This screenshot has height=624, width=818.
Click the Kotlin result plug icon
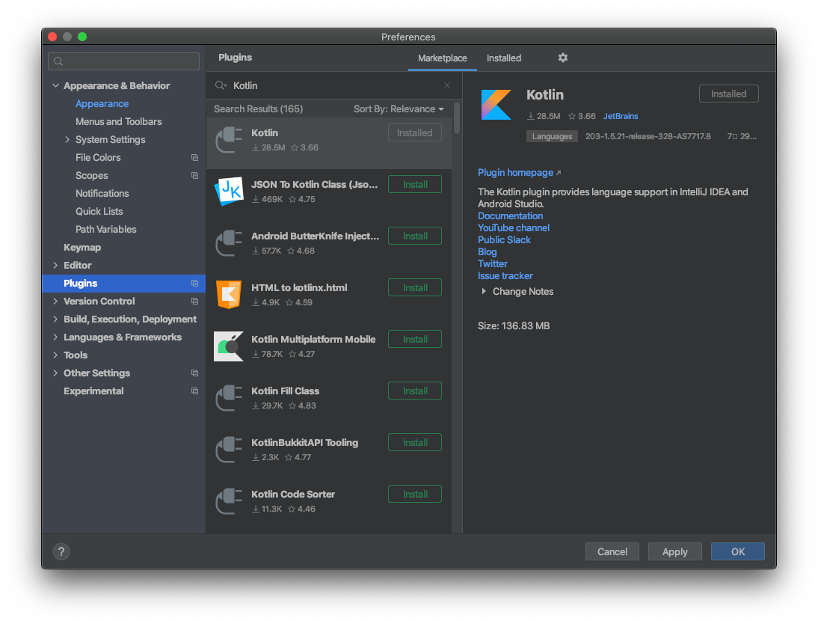pos(229,139)
